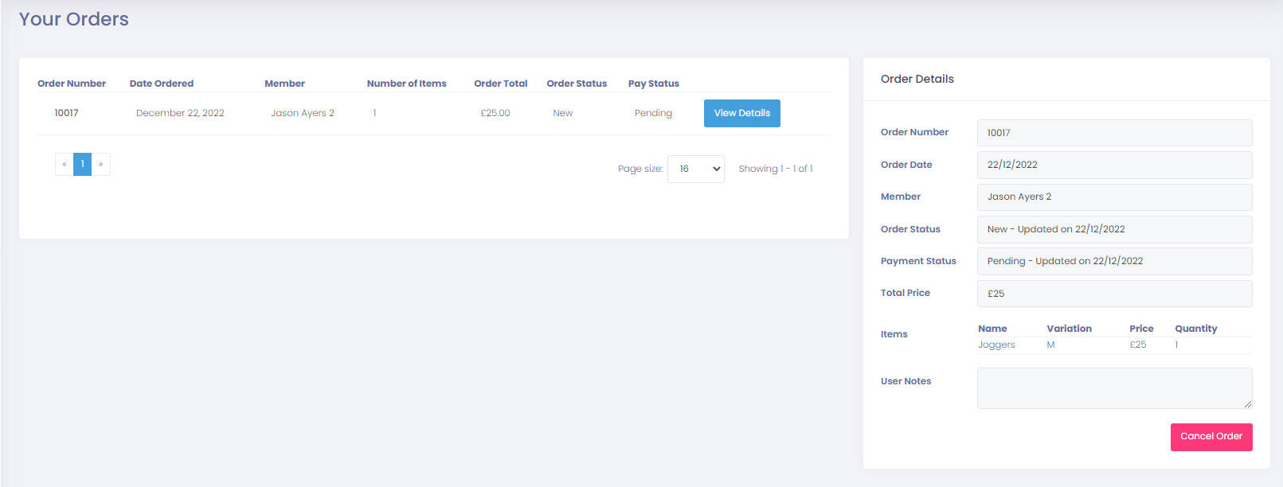The width and height of the screenshot is (1283, 487).
Task: Click the Total Price field showing £25
Action: [x=1113, y=294]
